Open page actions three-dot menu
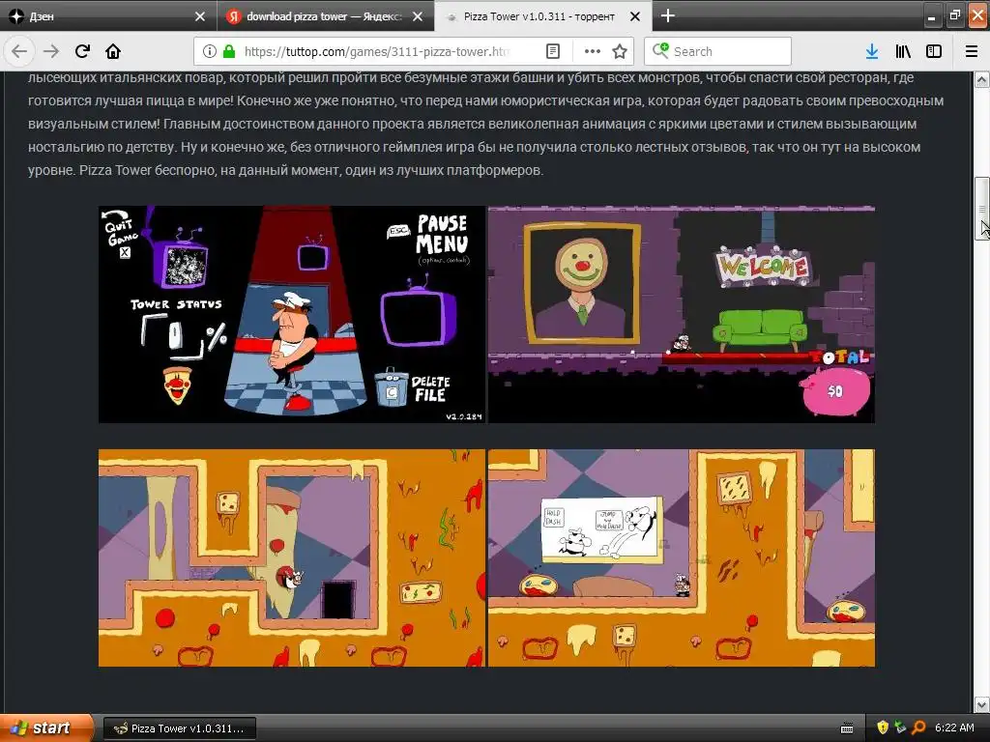 pyautogui.click(x=593, y=51)
